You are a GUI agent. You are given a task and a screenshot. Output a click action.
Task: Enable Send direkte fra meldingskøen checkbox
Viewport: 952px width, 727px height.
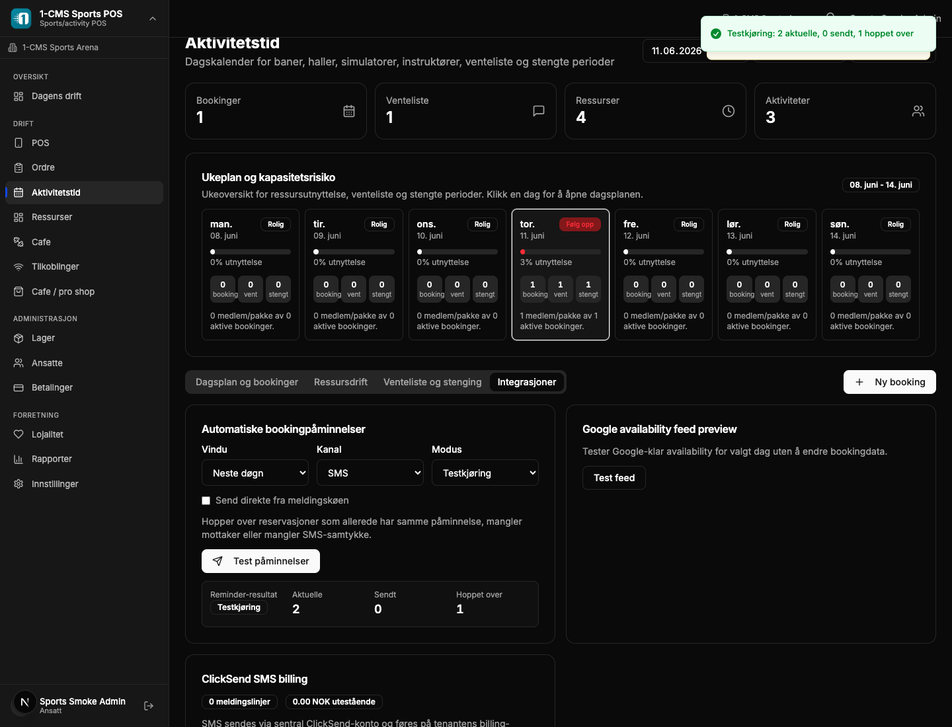tap(206, 501)
